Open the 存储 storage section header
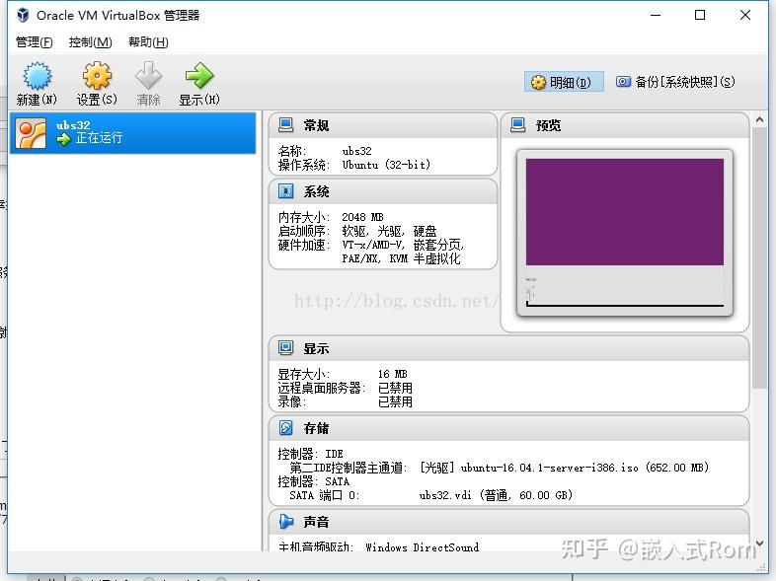This screenshot has width=776, height=581. coord(508,428)
